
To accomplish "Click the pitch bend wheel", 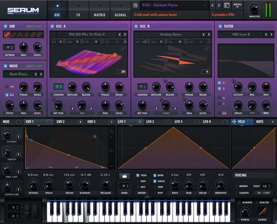I will coord(27,211).
